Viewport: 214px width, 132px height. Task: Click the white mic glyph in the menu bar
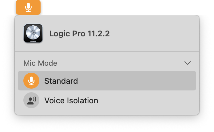28,7
